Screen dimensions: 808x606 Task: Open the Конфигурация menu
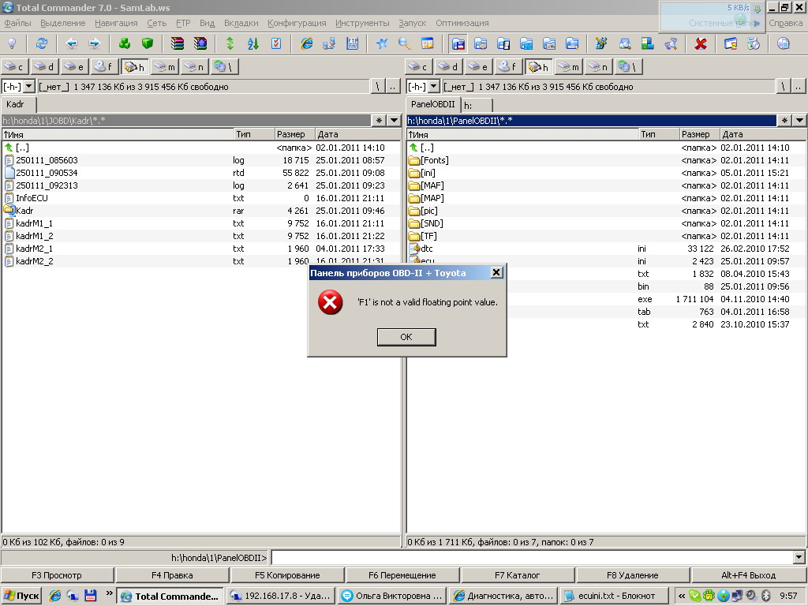coord(297,23)
